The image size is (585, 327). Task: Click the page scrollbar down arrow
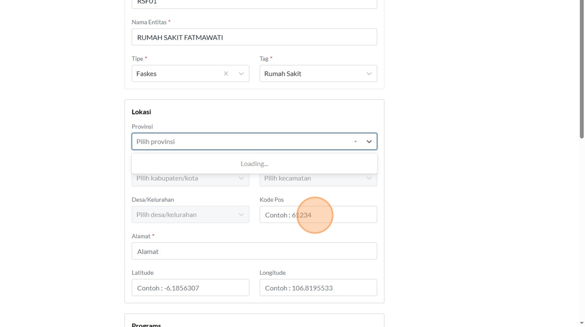582,323
